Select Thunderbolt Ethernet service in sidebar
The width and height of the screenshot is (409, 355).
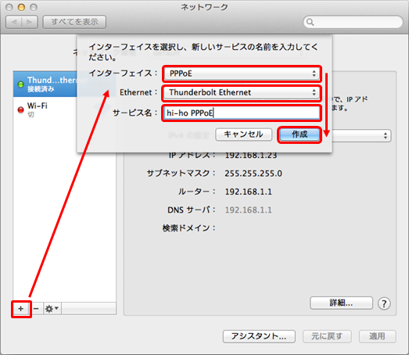tap(45, 84)
